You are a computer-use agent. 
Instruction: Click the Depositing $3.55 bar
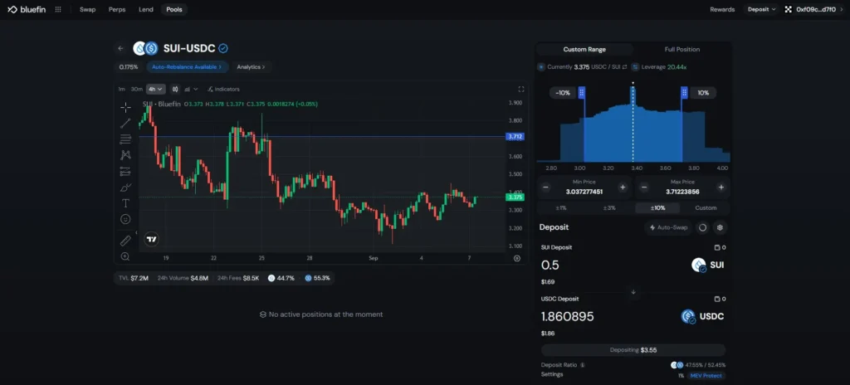(x=633, y=350)
